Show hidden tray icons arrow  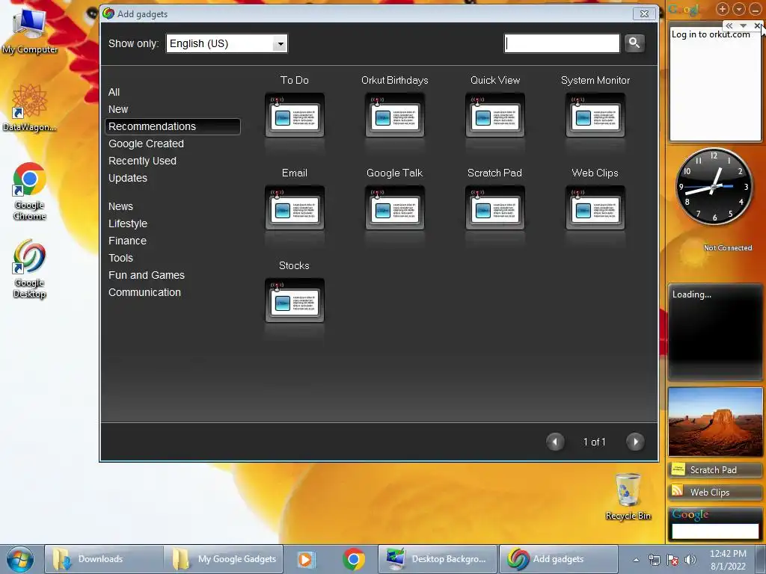click(x=636, y=560)
